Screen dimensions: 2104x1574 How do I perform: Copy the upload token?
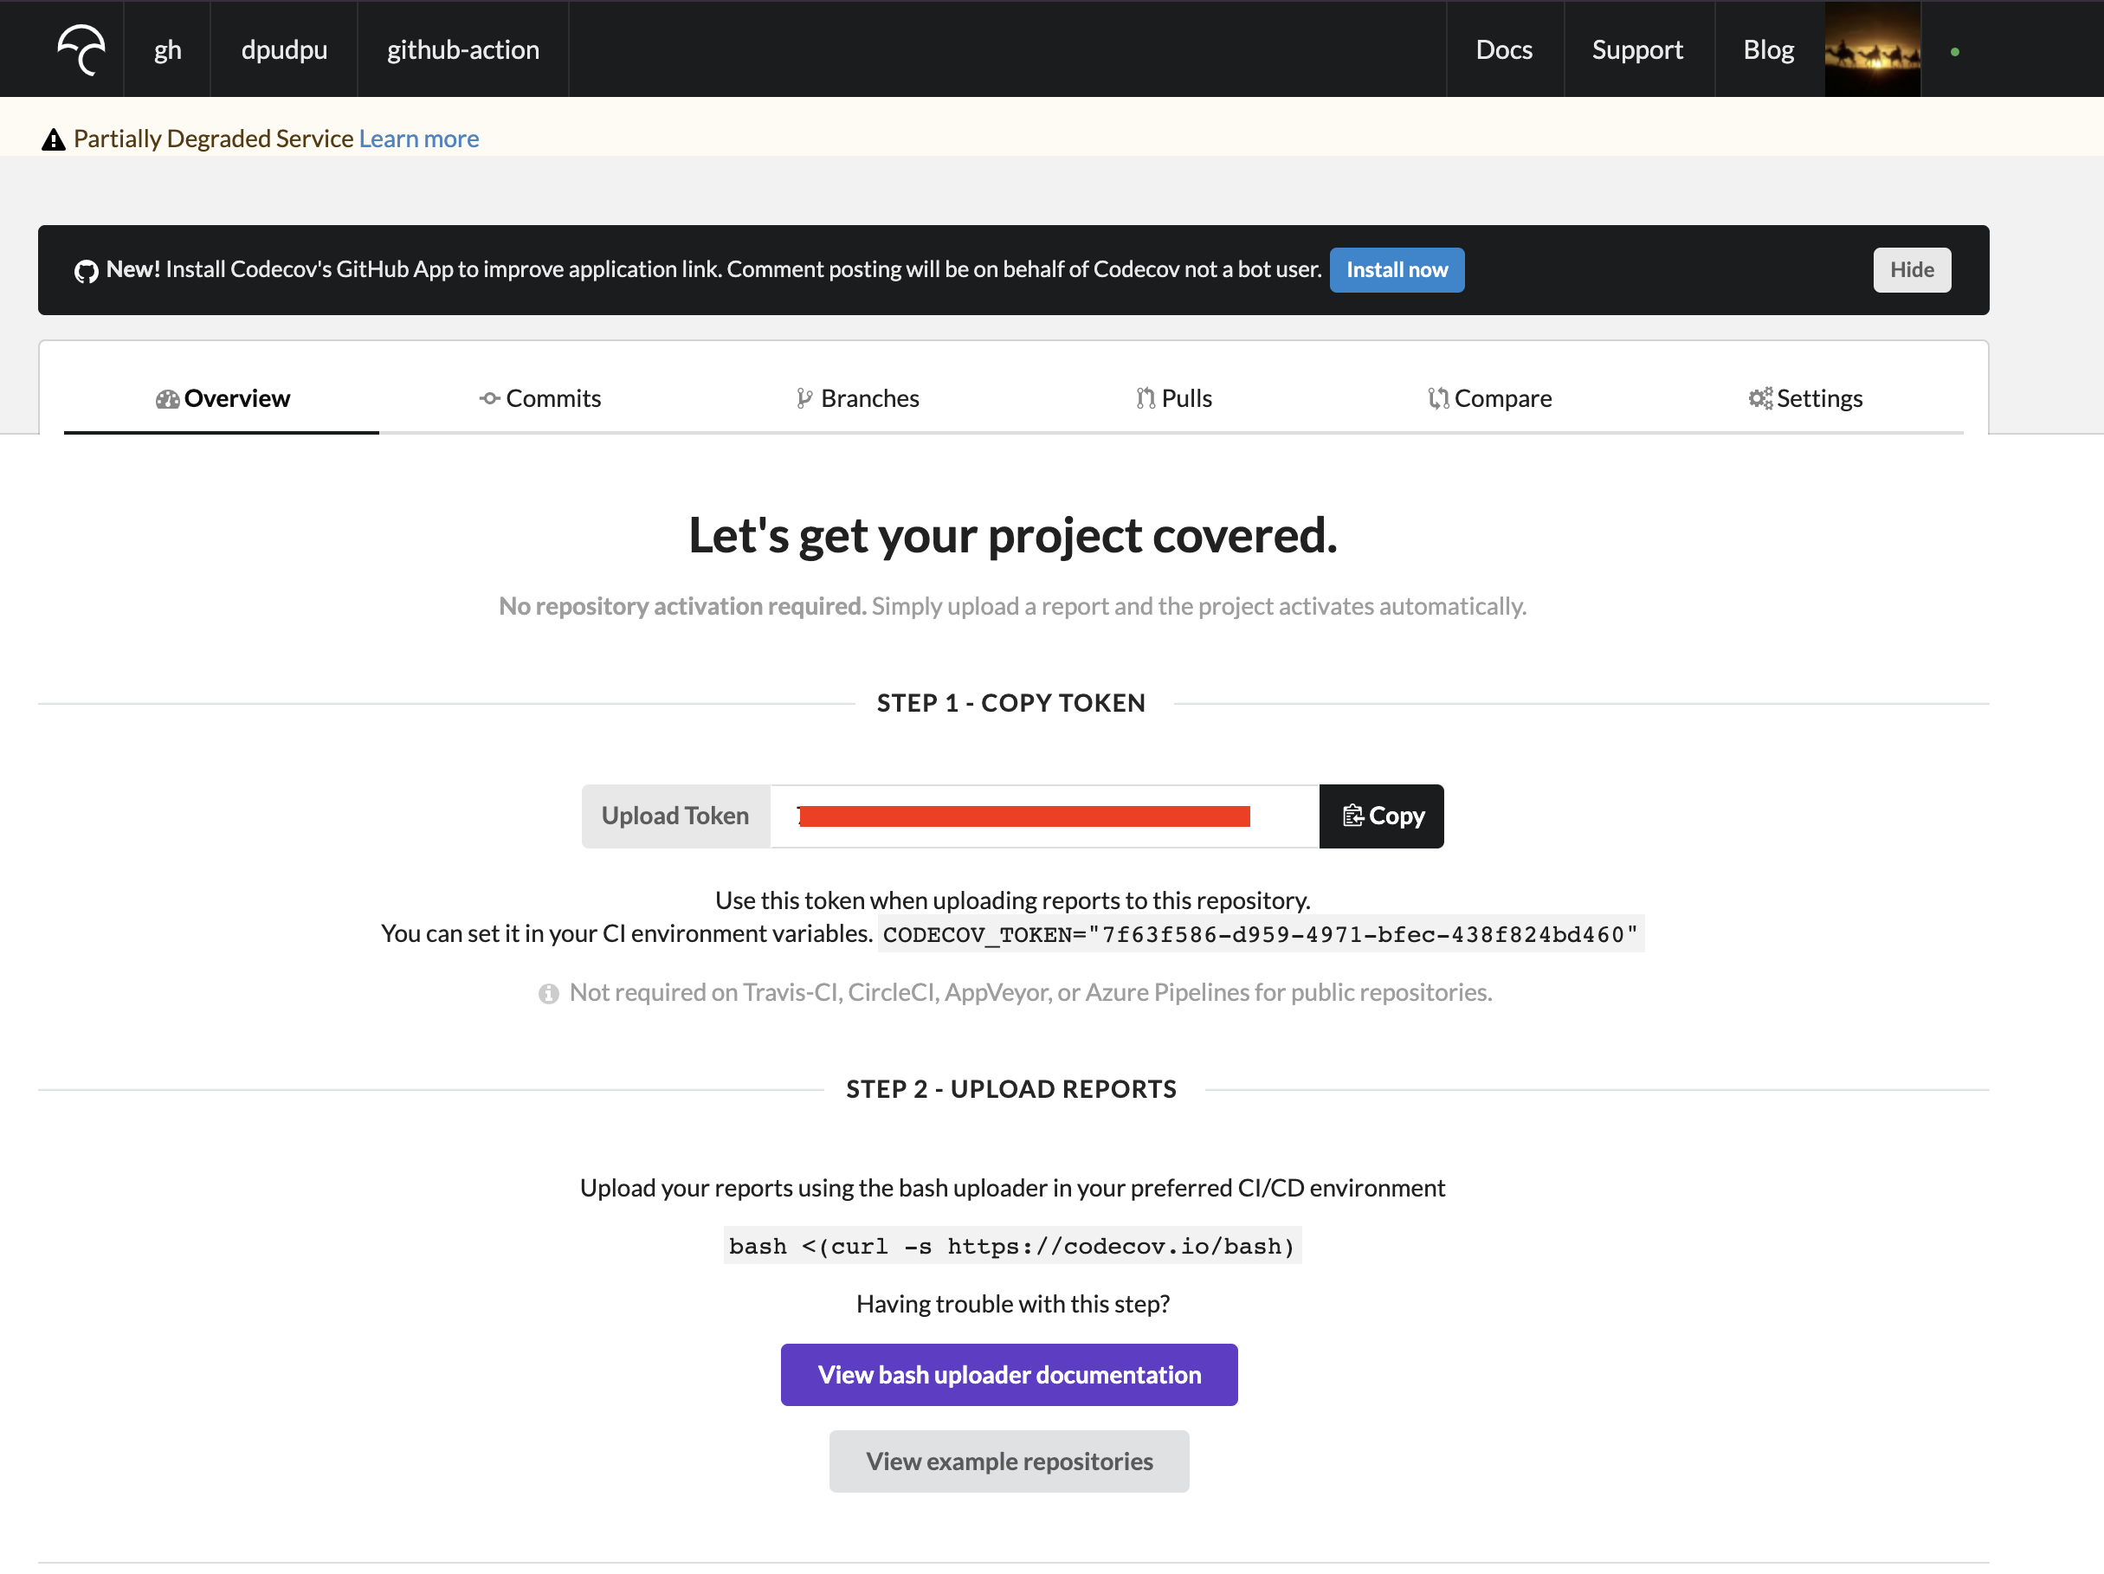click(1380, 816)
